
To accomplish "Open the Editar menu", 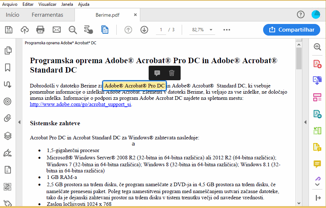I will click(28, 4).
